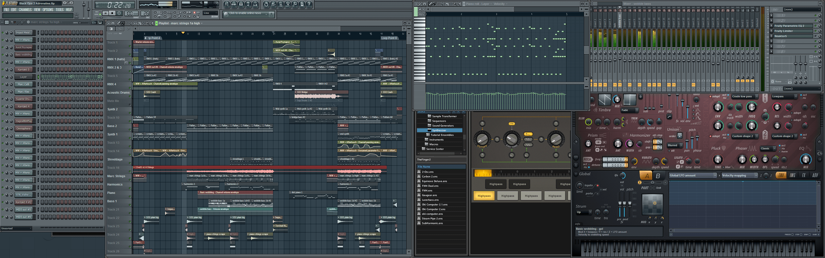Select the Synthesizer folder in browser
825x258 pixels.
pyautogui.click(x=440, y=130)
